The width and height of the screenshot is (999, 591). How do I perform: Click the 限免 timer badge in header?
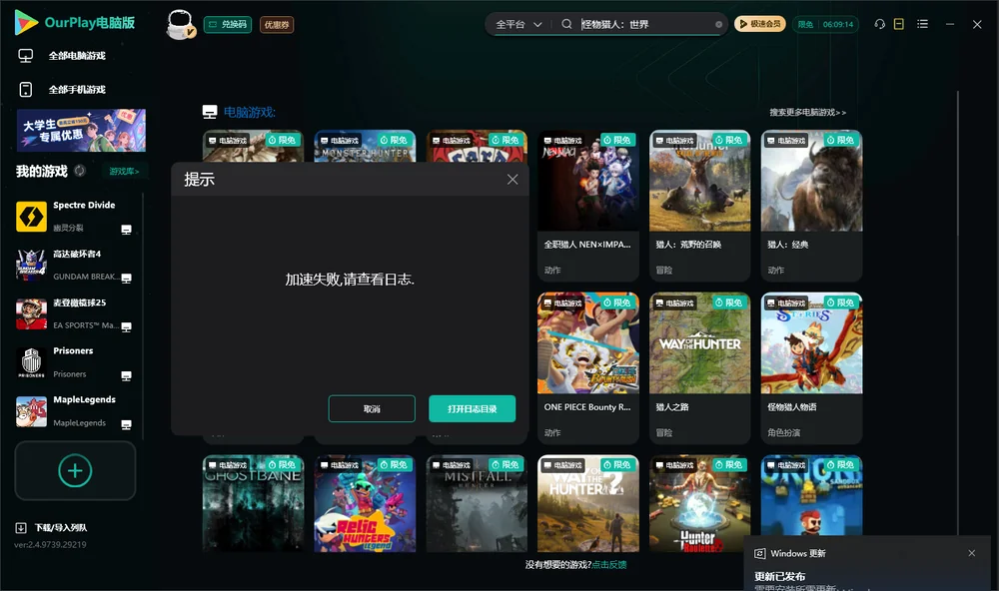pos(825,24)
